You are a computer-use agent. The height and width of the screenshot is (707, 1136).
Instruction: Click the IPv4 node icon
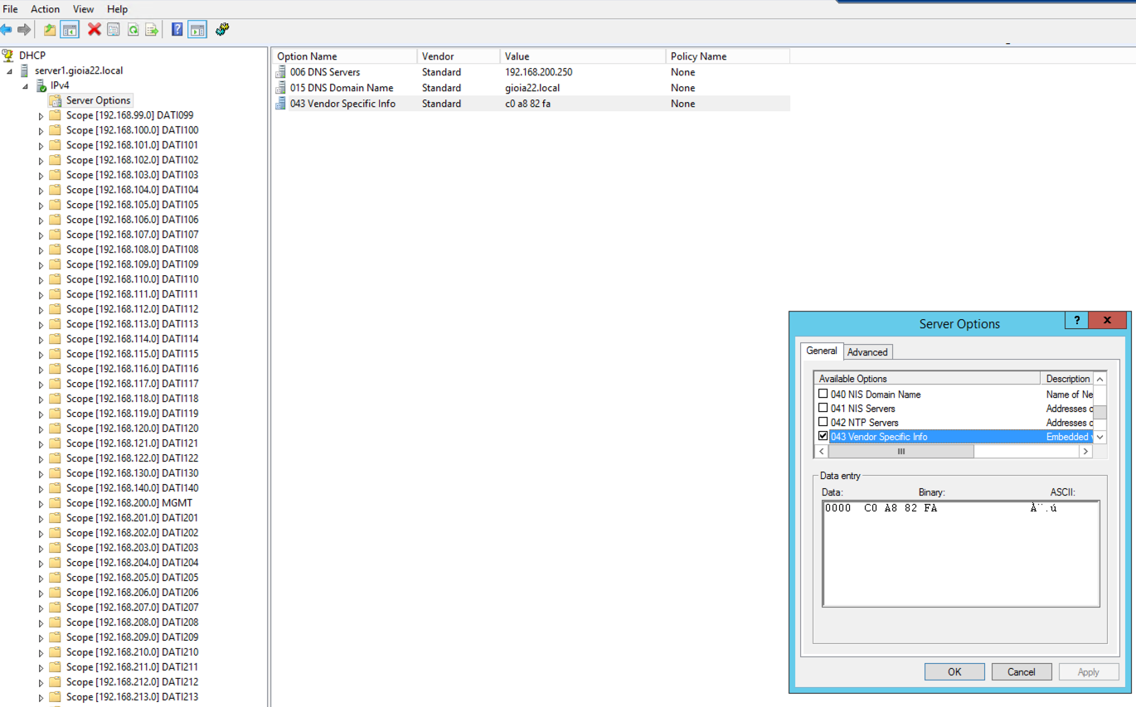point(41,85)
